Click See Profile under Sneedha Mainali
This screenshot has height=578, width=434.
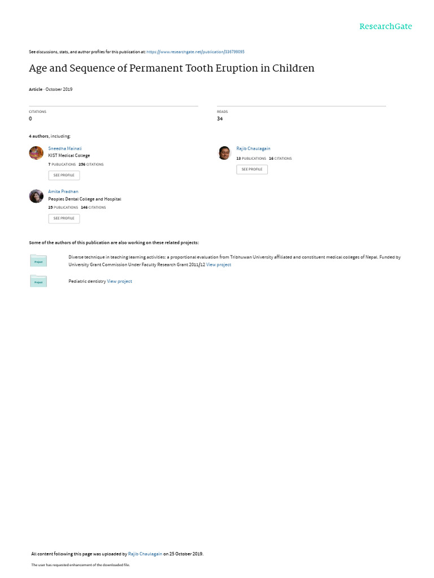point(64,176)
